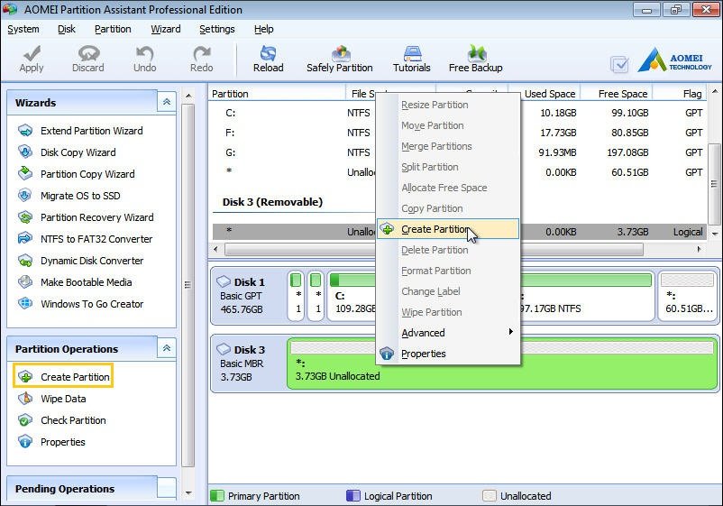The image size is (723, 506).
Task: Launch Extend Partition Wizard
Action: coord(91,131)
